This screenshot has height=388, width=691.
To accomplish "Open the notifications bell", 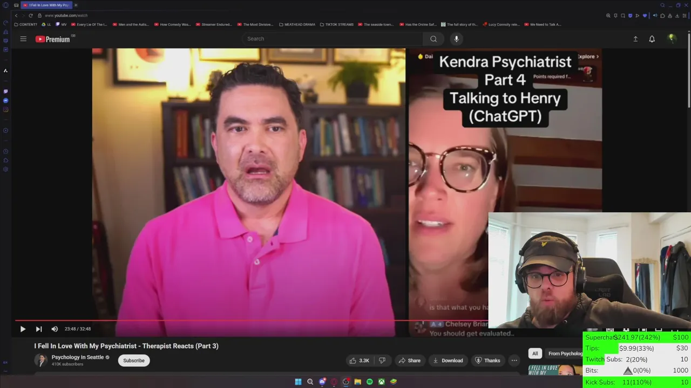I will click(652, 39).
